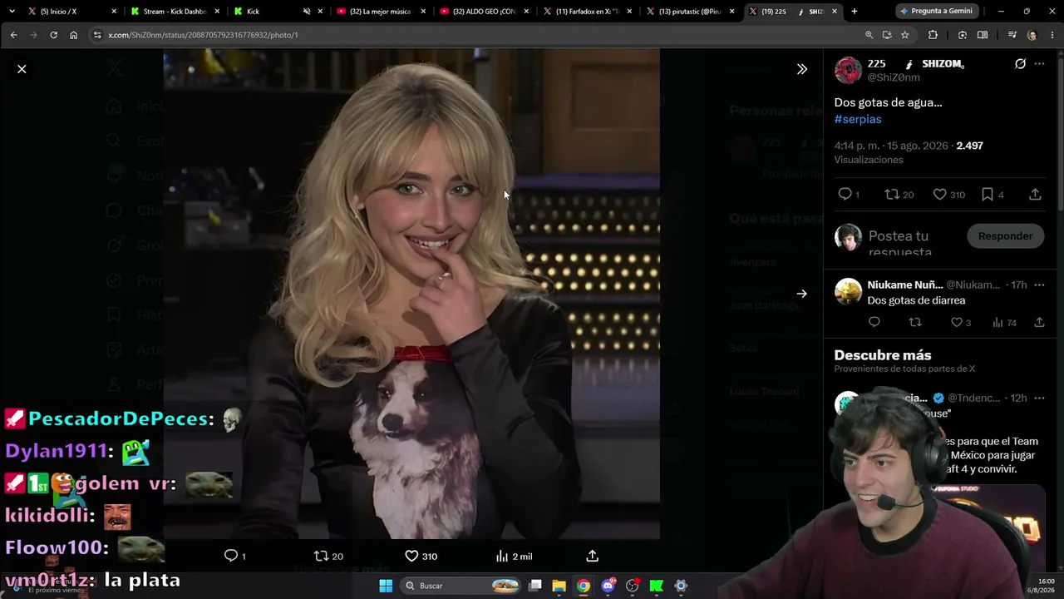Image resolution: width=1064 pixels, height=599 pixels.
Task: Click the Responder button
Action: tap(1005, 236)
